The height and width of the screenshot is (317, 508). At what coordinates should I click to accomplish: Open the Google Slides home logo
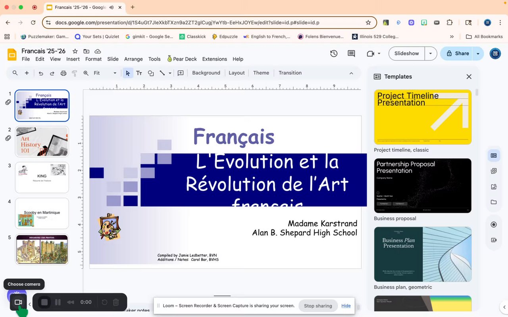click(x=12, y=54)
